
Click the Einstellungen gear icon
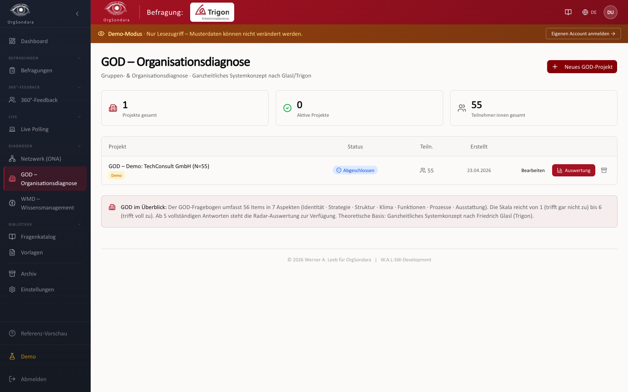pyautogui.click(x=12, y=289)
